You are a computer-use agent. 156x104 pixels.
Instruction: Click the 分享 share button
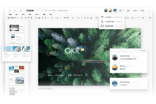pos(142,11)
